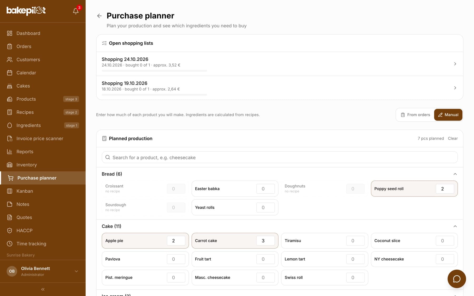The image size is (474, 296).
Task: Click the Cakes icon in sidebar
Action: point(9,86)
